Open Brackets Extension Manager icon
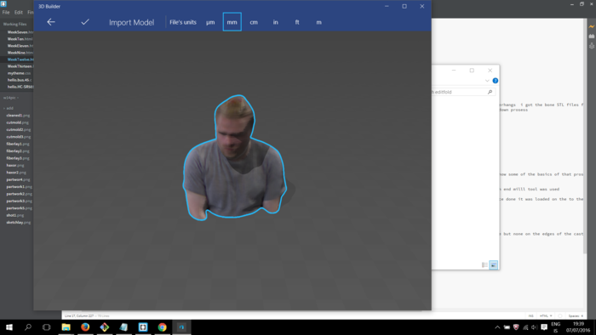The height and width of the screenshot is (335, 596). point(592,36)
